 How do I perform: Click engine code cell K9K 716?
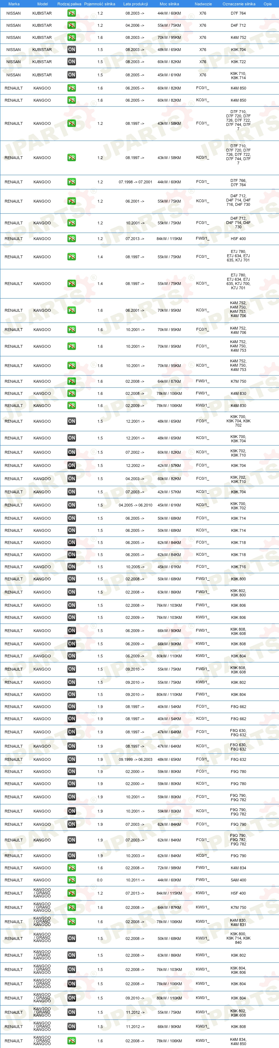click(x=238, y=567)
